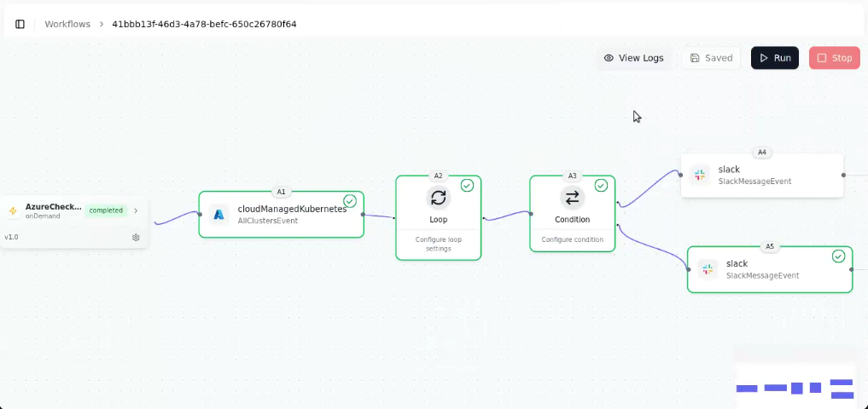The image size is (868, 409).
Task: Click the Azure icon in cloudManagedKubernetes node
Action: [x=219, y=215]
